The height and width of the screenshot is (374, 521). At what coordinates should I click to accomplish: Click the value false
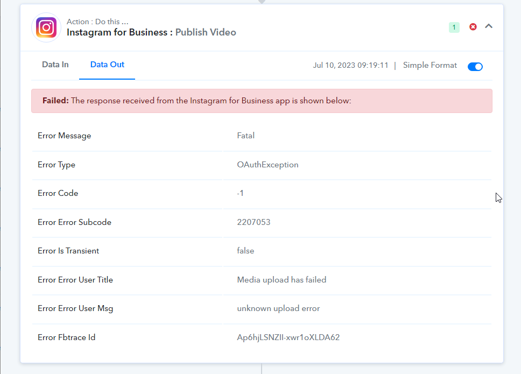245,251
